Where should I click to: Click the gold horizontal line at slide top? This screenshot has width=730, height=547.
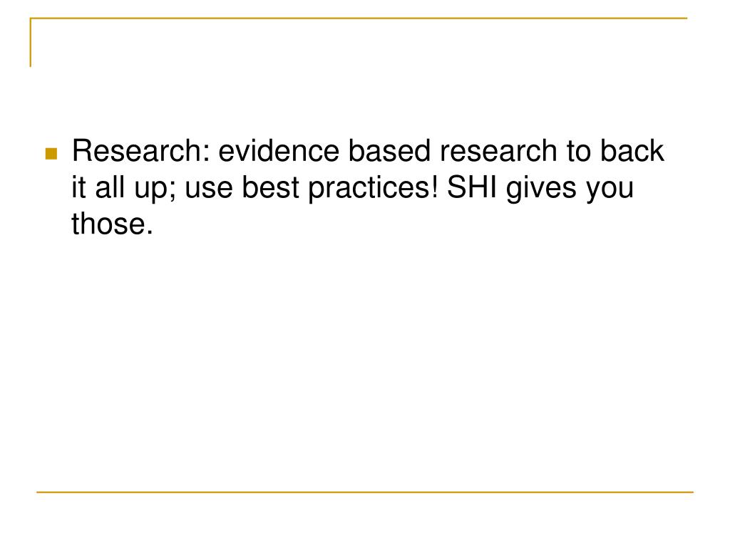(x=359, y=18)
